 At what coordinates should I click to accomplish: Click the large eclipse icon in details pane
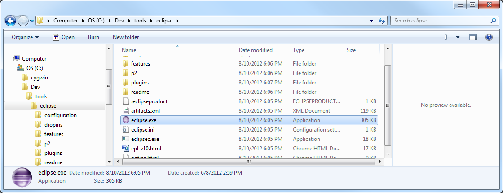[x=22, y=177]
